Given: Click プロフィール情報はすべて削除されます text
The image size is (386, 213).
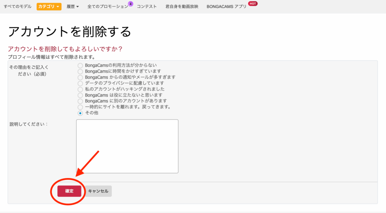Looking at the screenshot, I should pos(51,57).
